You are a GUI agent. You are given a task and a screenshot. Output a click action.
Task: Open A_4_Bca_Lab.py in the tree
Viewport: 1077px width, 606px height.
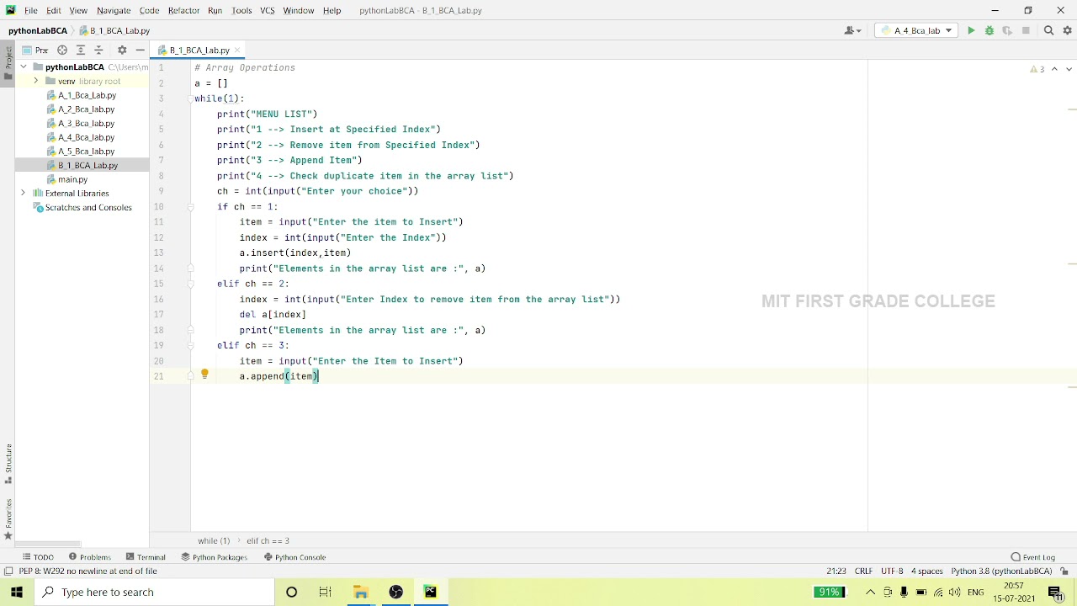click(80, 137)
